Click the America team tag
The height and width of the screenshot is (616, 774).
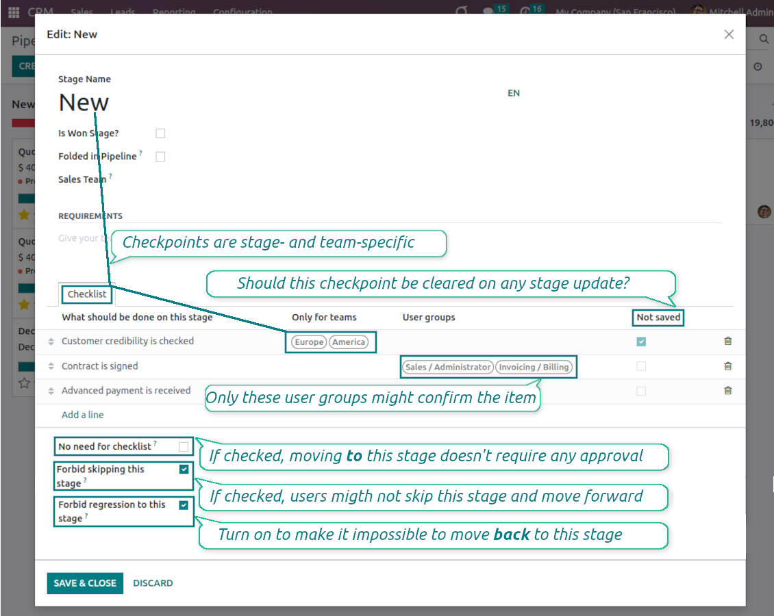tap(349, 342)
